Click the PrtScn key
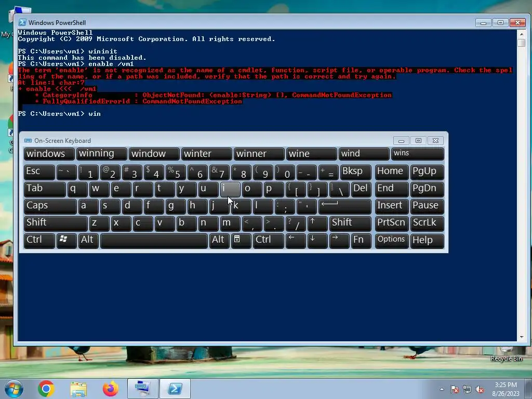This screenshot has width=532, height=399. pyautogui.click(x=392, y=223)
